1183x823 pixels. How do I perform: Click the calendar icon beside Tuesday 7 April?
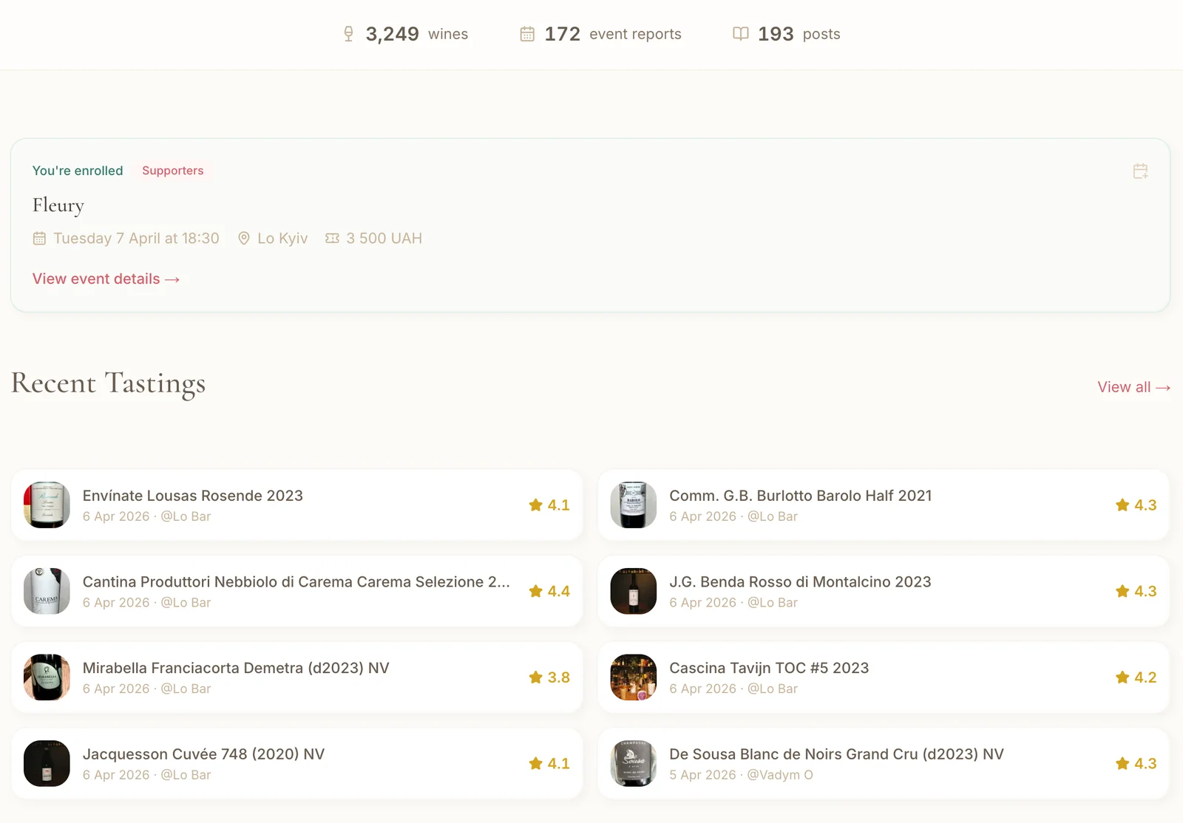click(x=38, y=238)
